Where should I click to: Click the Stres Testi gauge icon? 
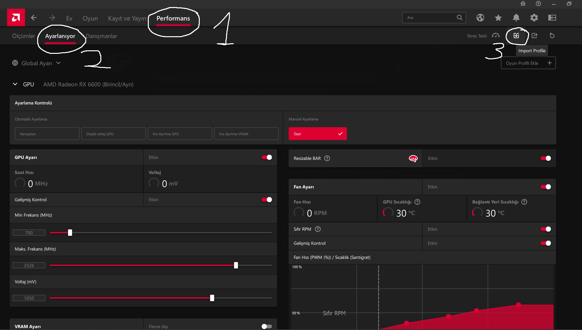click(496, 36)
